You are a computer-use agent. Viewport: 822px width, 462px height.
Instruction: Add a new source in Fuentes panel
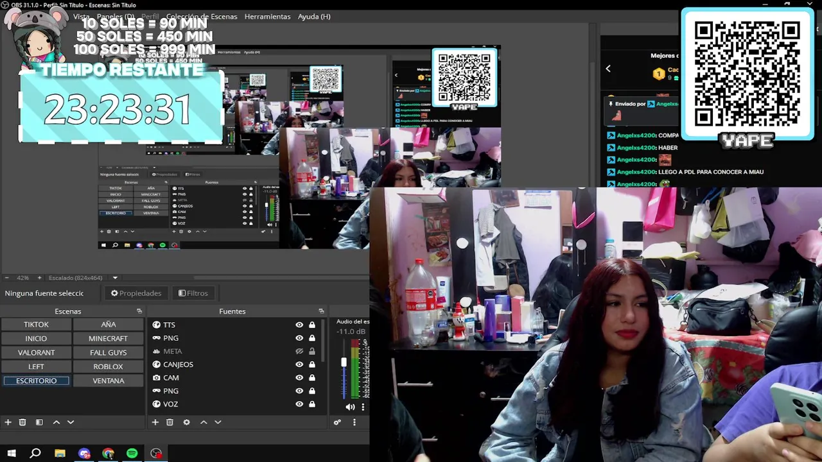point(155,422)
